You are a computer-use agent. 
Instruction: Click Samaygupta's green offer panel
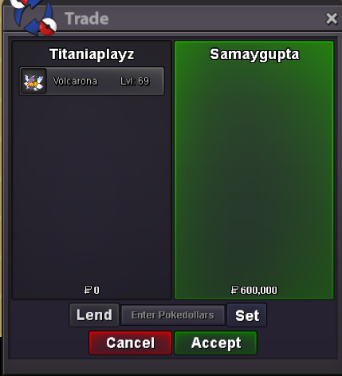coord(254,170)
